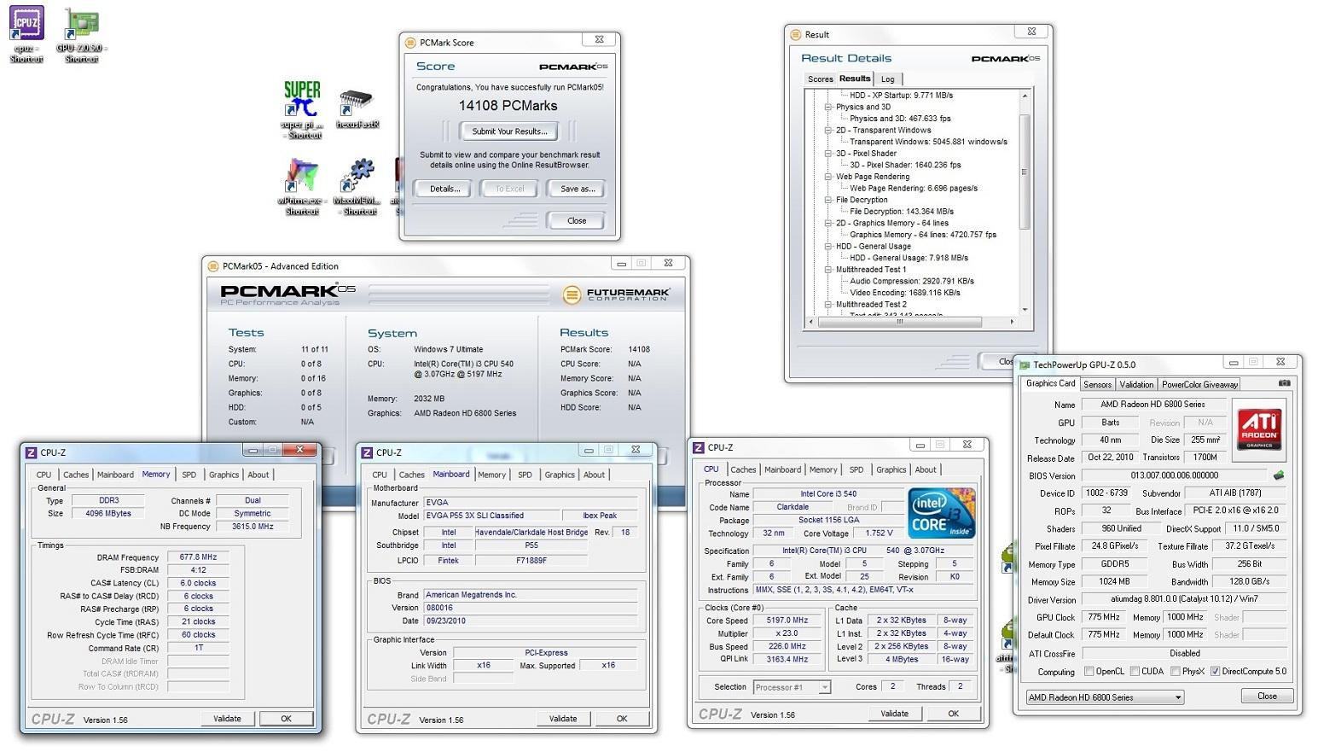The image size is (1318, 752).
Task: Open the AMD Radeon HD 6800 Series dropdown
Action: point(1106,697)
